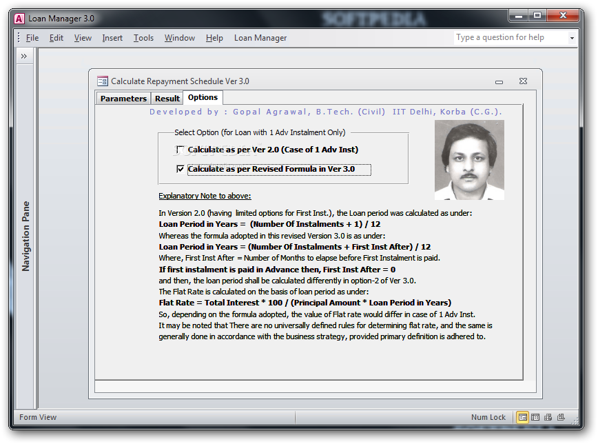Click the Calculate Repayment Schedule Ver 3.0 title

(x=180, y=81)
